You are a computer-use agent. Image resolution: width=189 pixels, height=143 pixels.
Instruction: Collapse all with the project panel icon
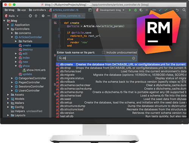[x=36, y=16]
